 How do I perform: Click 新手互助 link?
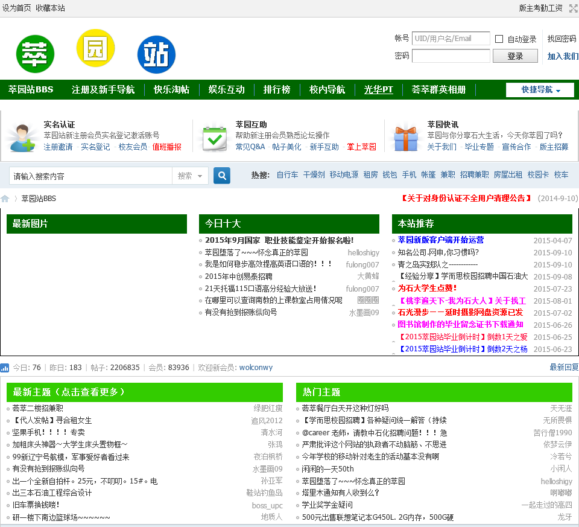coord(324,147)
